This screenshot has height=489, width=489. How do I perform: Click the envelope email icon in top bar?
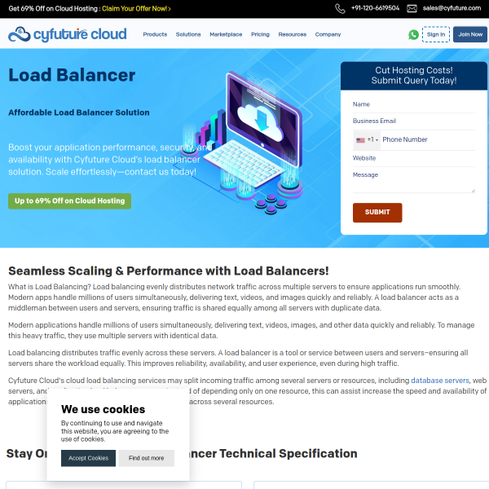412,8
